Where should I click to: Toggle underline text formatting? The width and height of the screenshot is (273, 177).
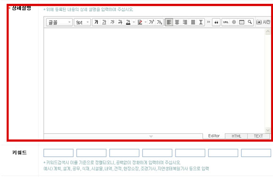[x=104, y=22]
